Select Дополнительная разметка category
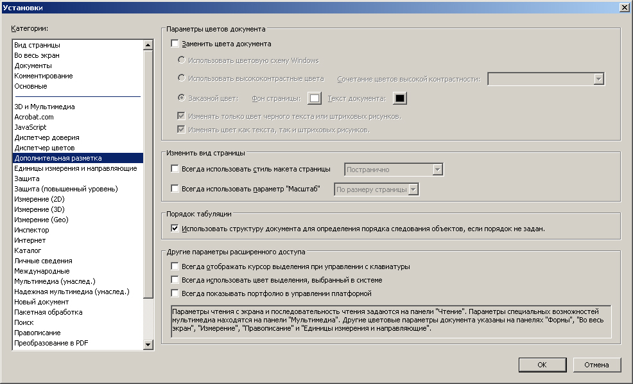Viewport: 633px width, 384px height. pyautogui.click(x=78, y=158)
